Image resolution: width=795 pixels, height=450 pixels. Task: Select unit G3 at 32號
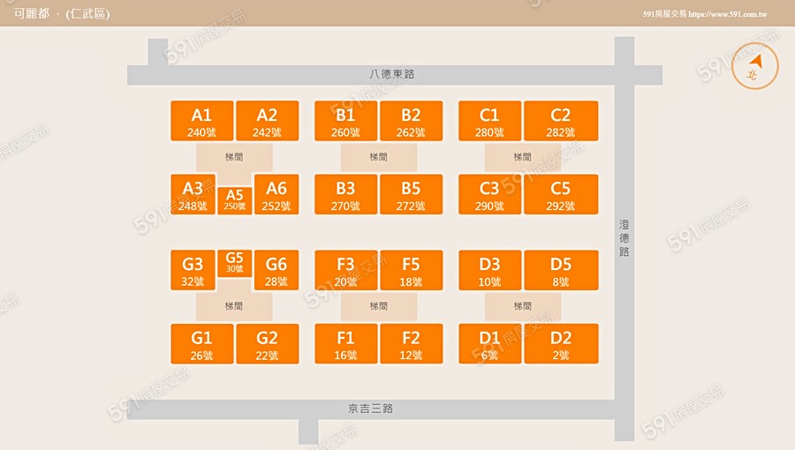coord(193,271)
